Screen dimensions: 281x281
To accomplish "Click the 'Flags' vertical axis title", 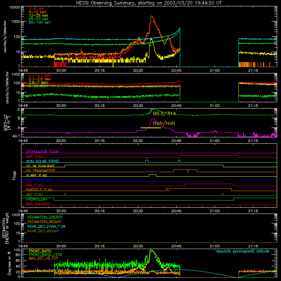I will (14, 175).
